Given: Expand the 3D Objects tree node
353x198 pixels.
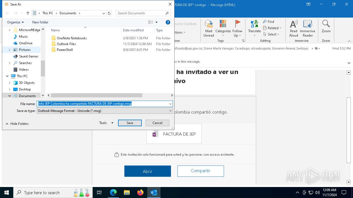Looking at the screenshot, I should pyautogui.click(x=10, y=83).
